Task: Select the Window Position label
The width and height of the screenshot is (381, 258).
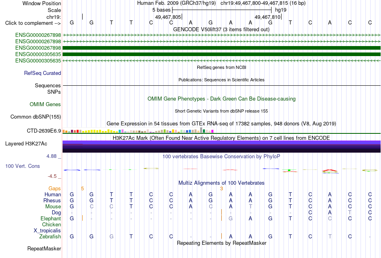Action: pos(42,3)
